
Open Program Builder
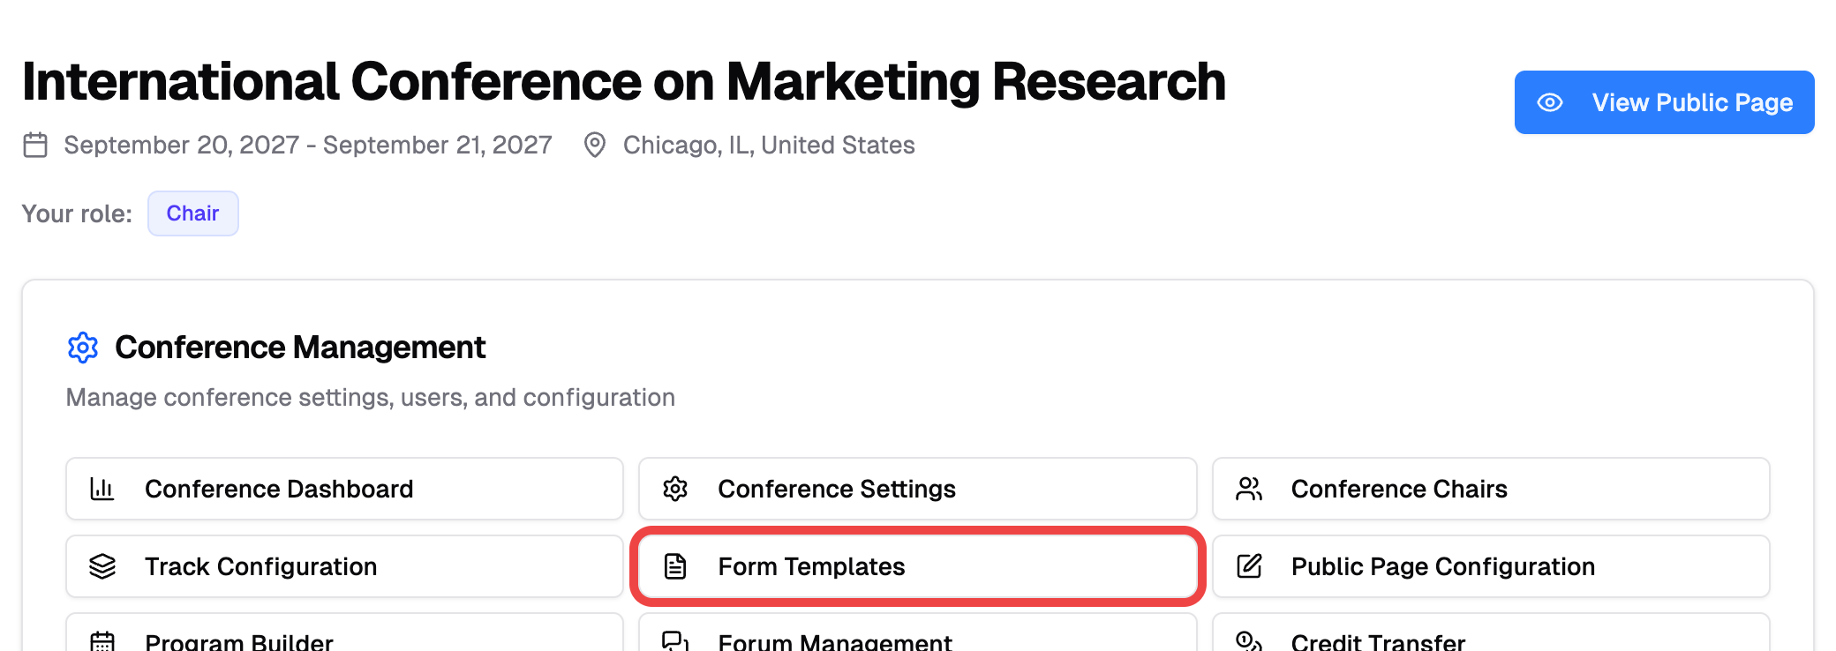(x=344, y=639)
